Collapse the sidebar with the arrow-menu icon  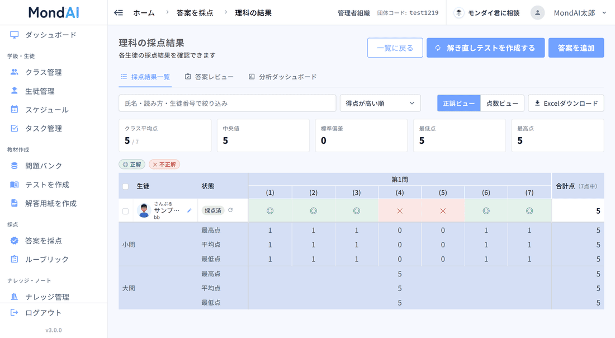click(x=119, y=13)
